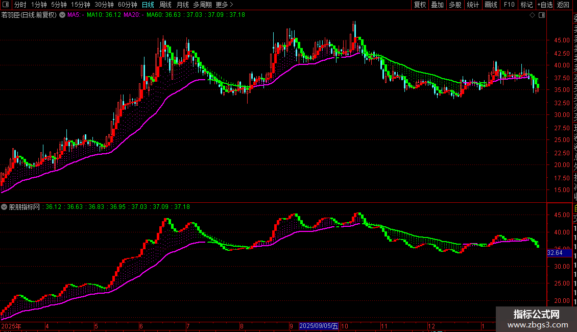This screenshot has height=332, width=577.
Task: Click the diamond marker icon above the chart
Action: click(x=532, y=15)
